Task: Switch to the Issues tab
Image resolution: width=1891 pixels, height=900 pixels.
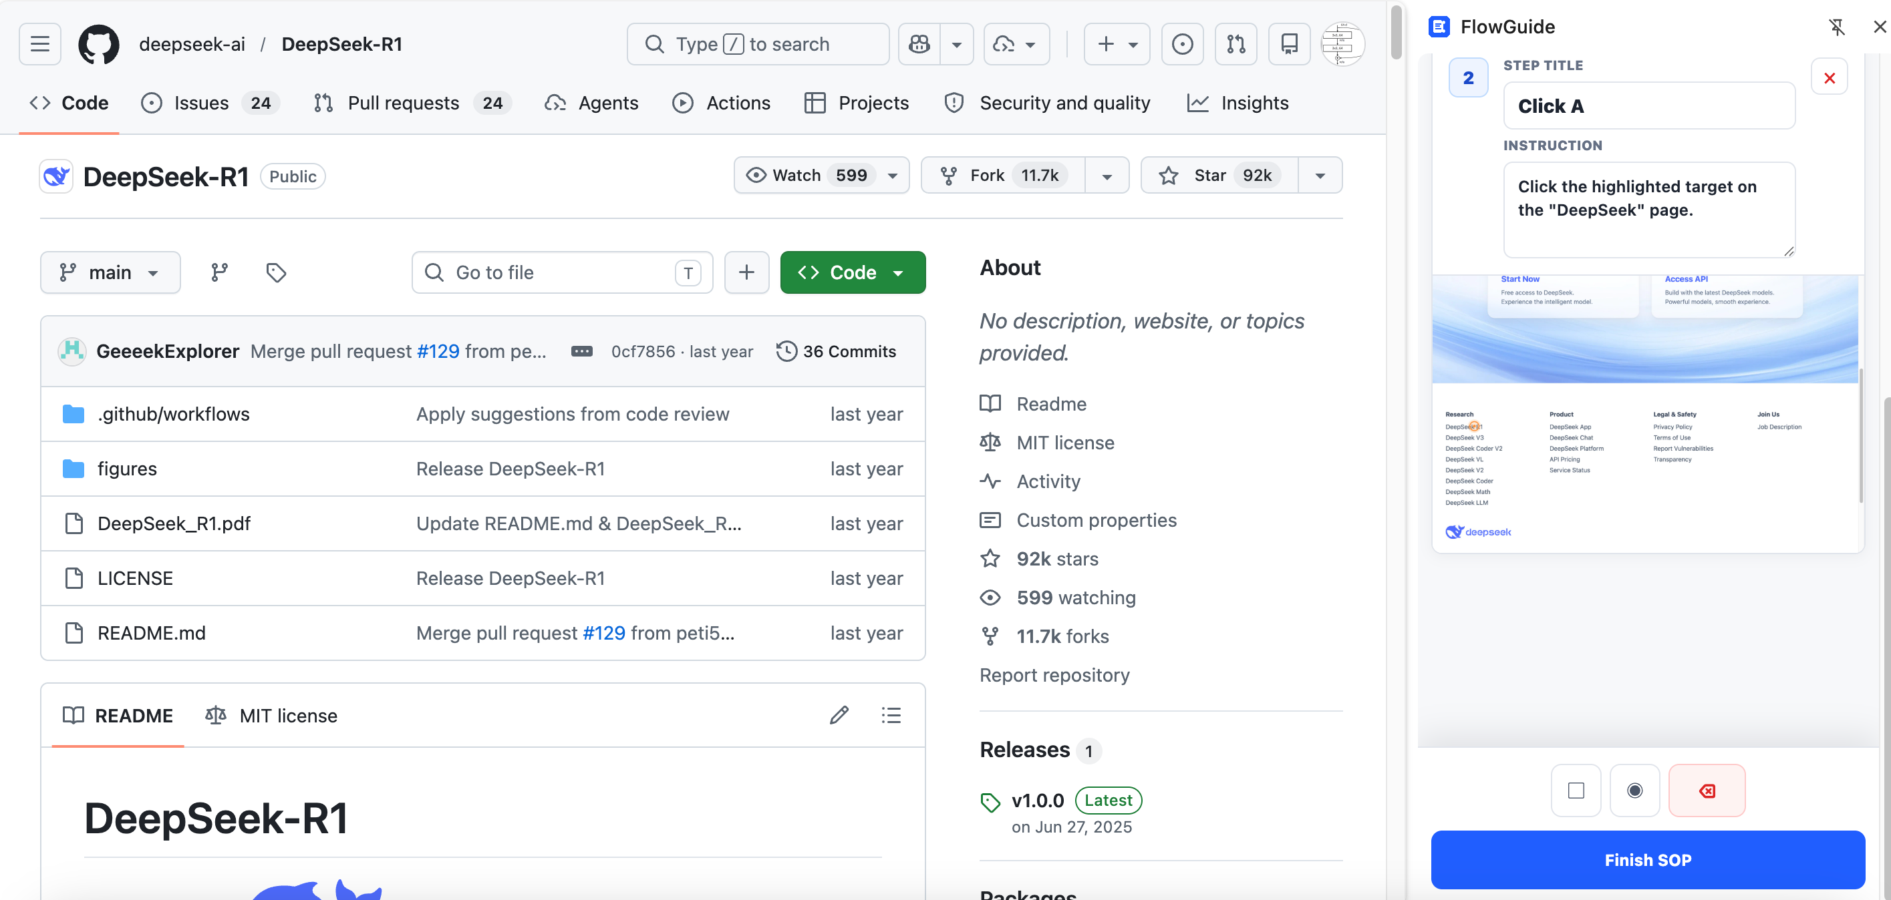Action: click(210, 103)
